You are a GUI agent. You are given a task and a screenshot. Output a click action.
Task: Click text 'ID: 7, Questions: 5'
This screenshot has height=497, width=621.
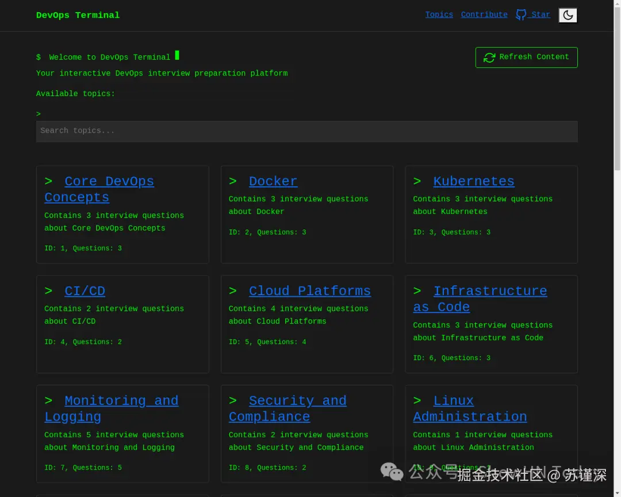click(x=83, y=468)
